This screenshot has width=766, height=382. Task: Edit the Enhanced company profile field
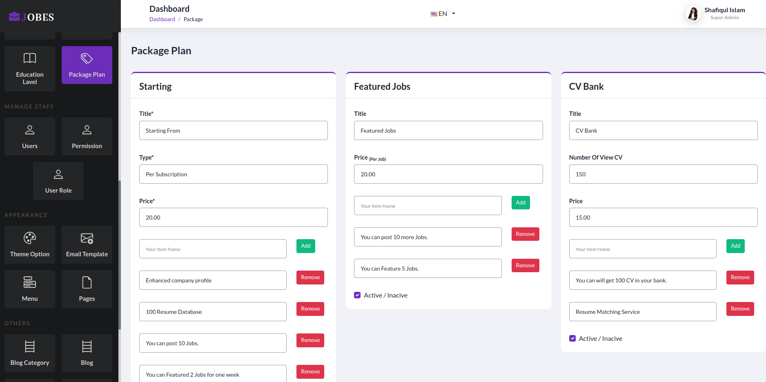[x=213, y=280]
